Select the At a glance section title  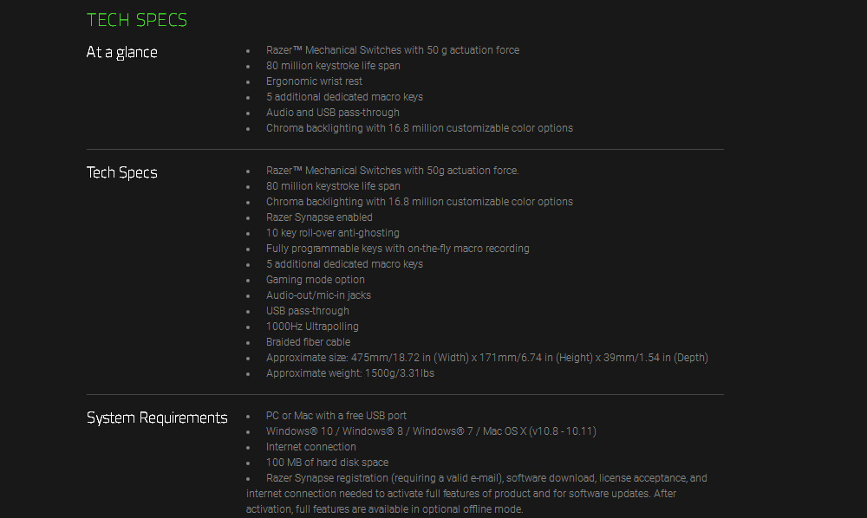(121, 52)
